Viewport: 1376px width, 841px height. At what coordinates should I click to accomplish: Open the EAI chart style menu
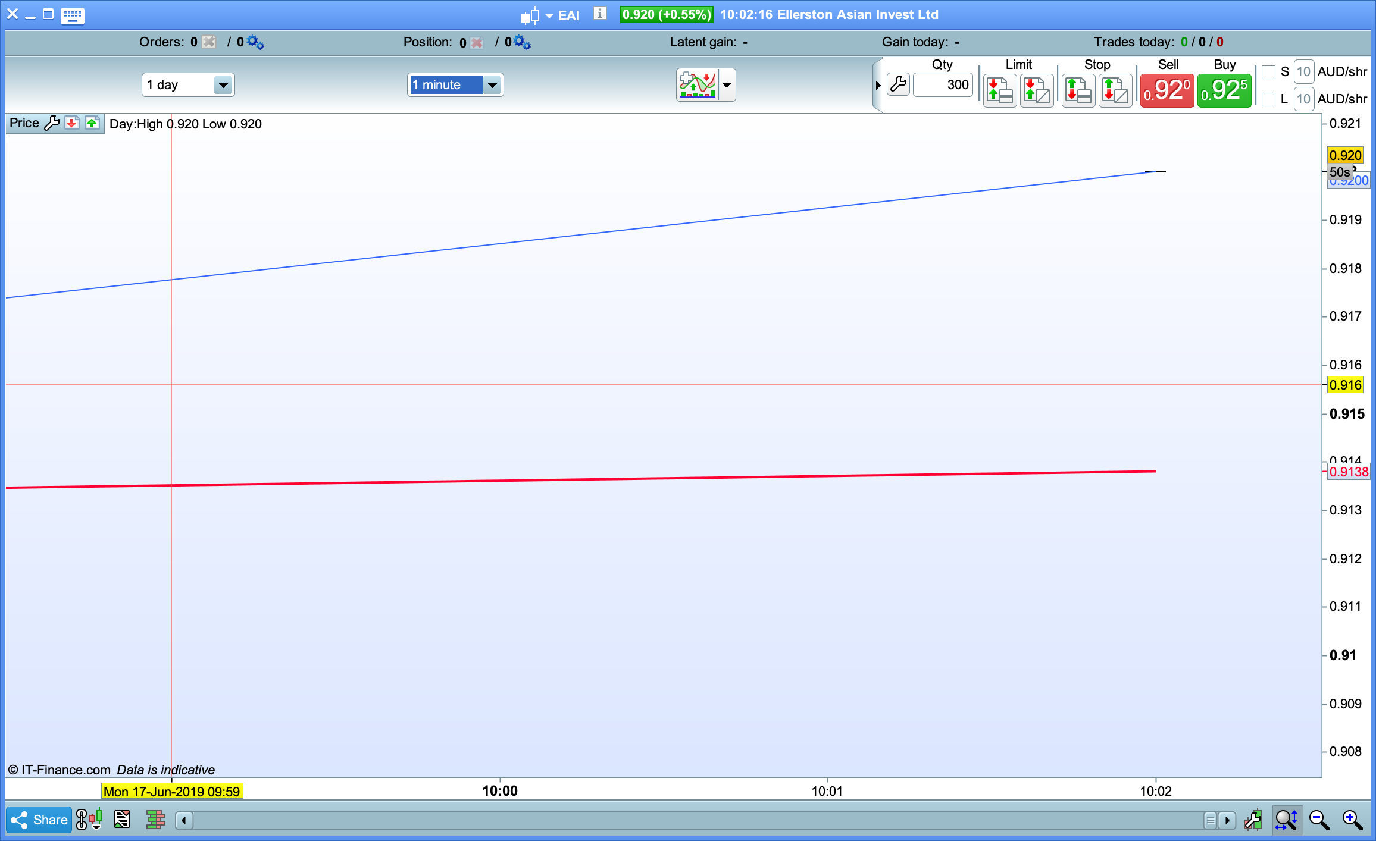point(536,15)
